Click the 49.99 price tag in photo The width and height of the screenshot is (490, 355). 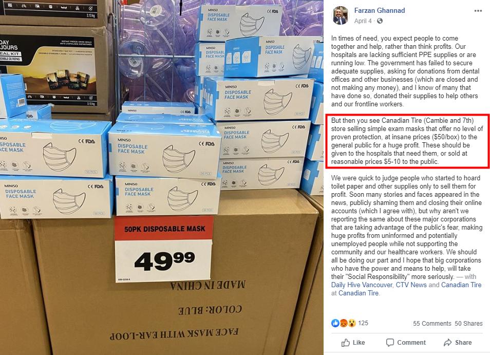pos(163,249)
